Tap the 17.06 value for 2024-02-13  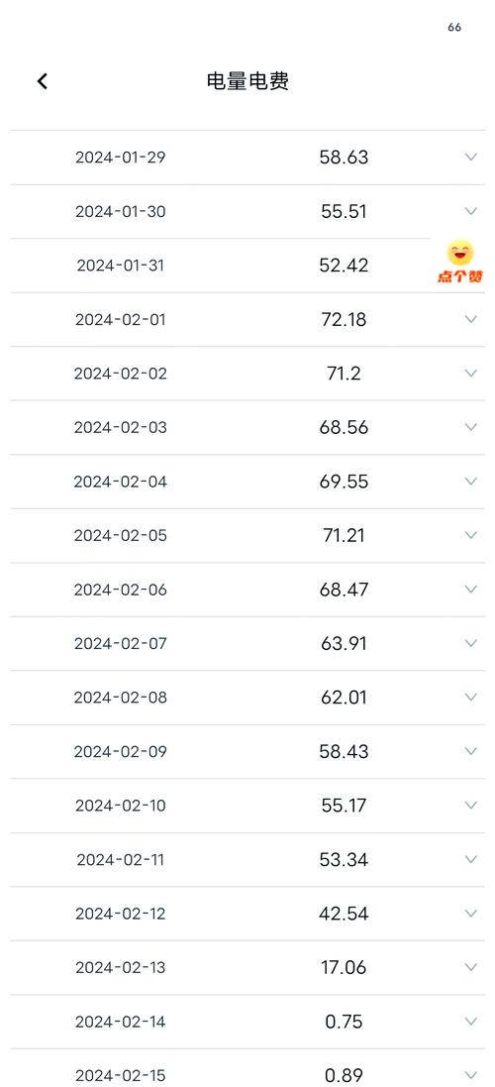(x=345, y=967)
